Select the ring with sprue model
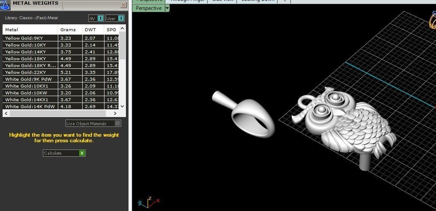436x211 pixels. pyautogui.click(x=245, y=115)
